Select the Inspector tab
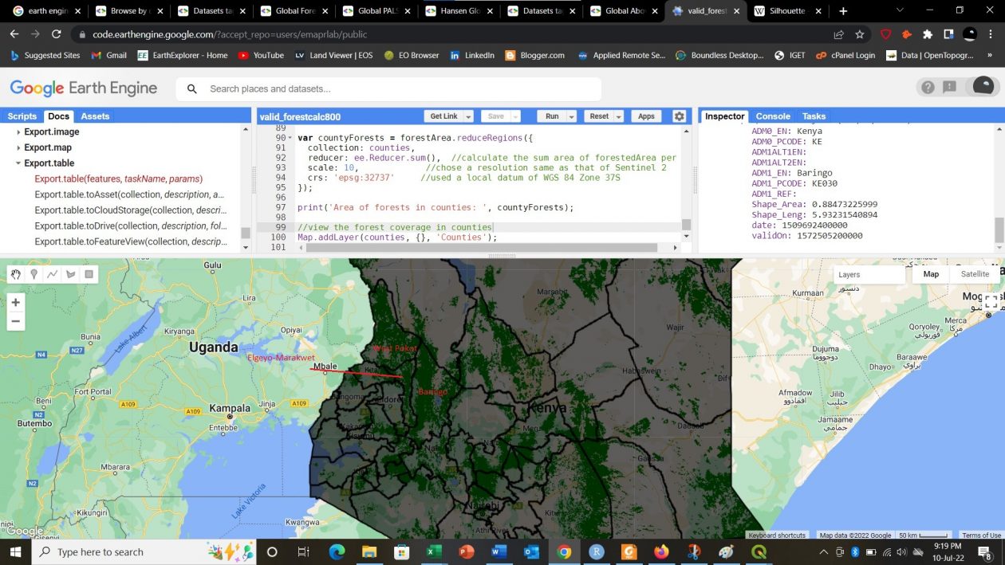1005x565 pixels. pyautogui.click(x=724, y=116)
